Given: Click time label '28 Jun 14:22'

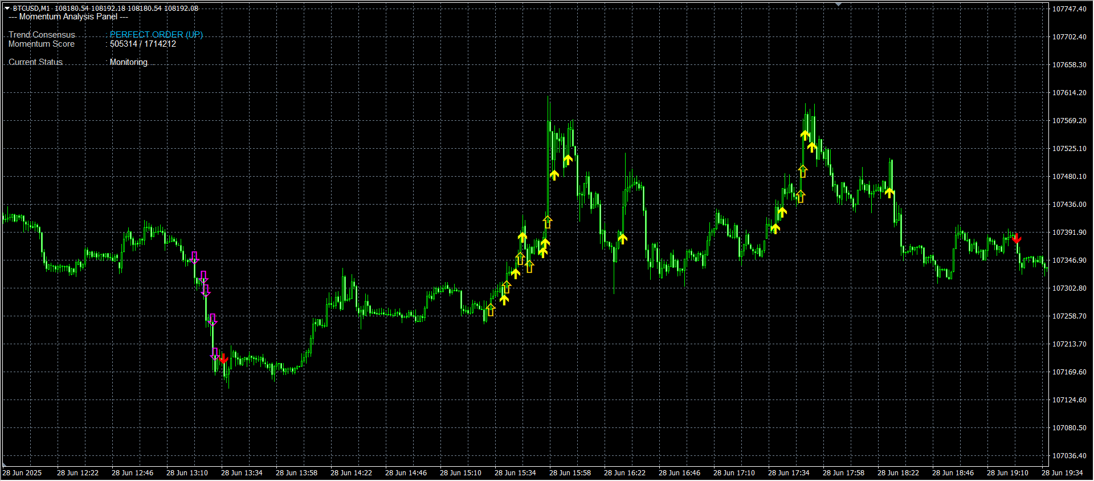Looking at the screenshot, I should 352,473.
